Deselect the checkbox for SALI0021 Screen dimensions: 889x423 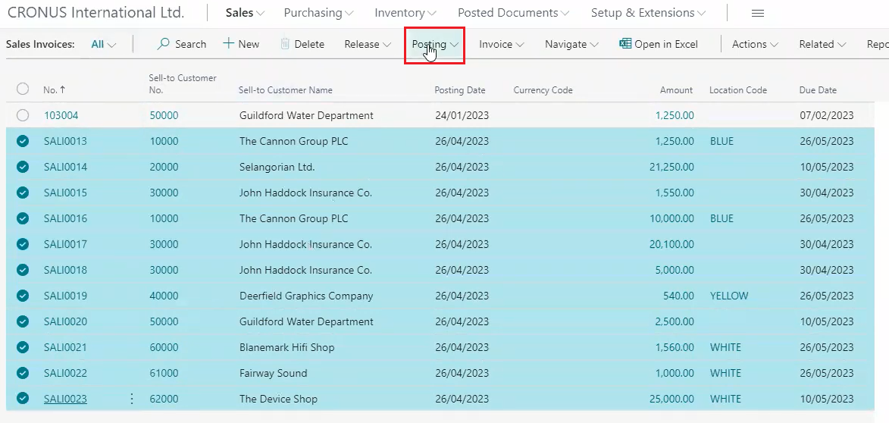23,347
